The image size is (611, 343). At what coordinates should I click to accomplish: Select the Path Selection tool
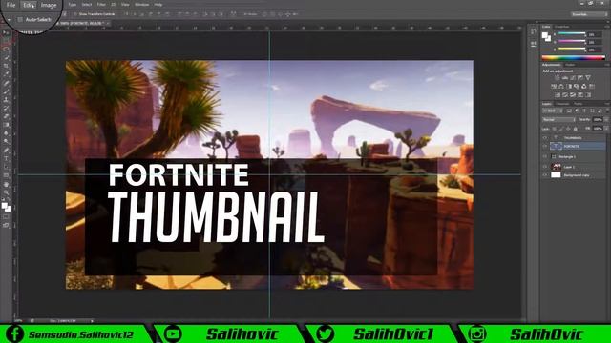[x=6, y=167]
